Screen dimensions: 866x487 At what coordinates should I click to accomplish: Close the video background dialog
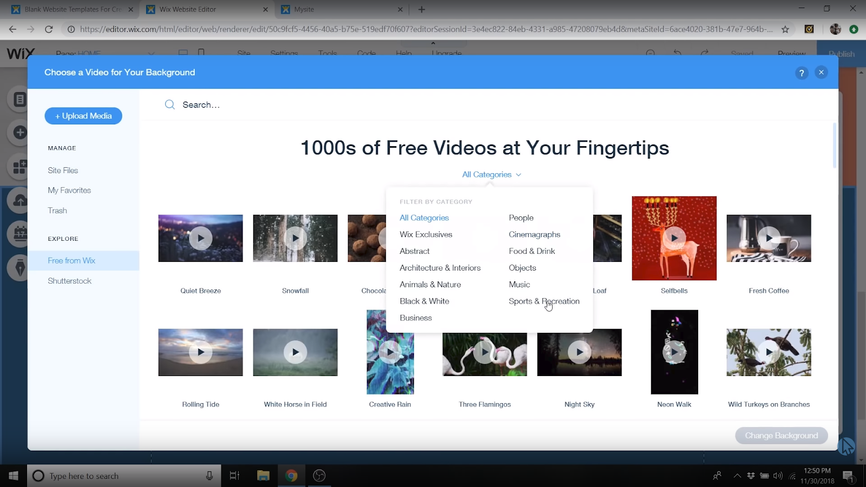[821, 73]
